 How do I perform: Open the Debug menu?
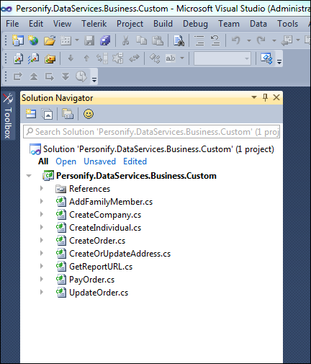click(195, 24)
